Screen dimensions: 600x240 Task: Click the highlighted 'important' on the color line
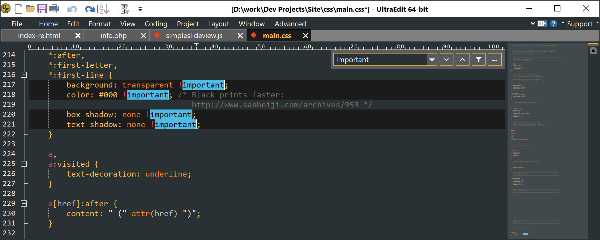click(x=148, y=95)
